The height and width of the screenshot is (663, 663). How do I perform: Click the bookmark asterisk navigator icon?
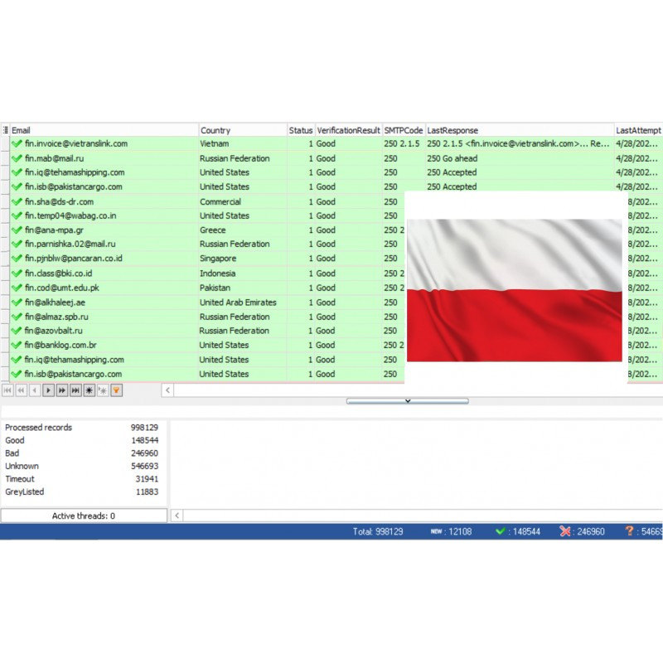tap(90, 390)
